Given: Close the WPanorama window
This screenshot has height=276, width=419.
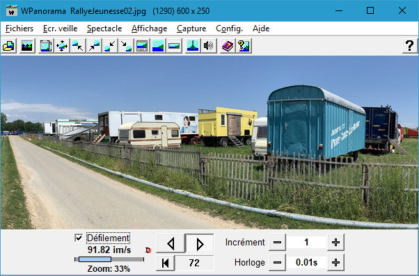Looking at the screenshot, I should (402, 10).
